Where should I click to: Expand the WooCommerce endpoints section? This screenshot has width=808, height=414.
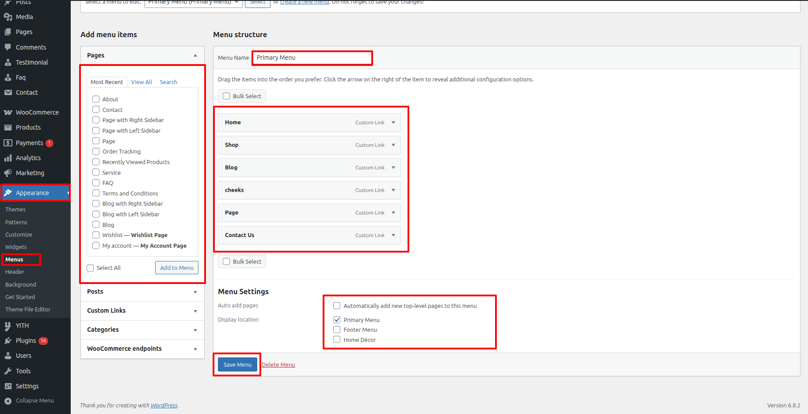point(195,349)
